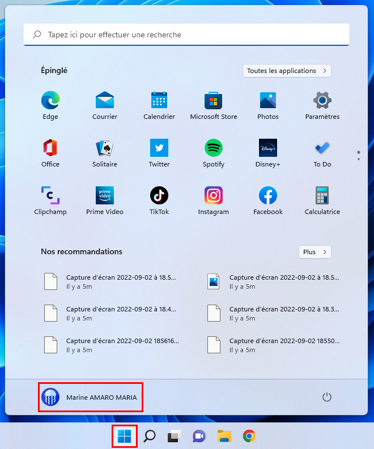374x449 pixels.
Task: Open file Capture d'écran 2022-09-02 185616...
Action: pyautogui.click(x=110, y=345)
